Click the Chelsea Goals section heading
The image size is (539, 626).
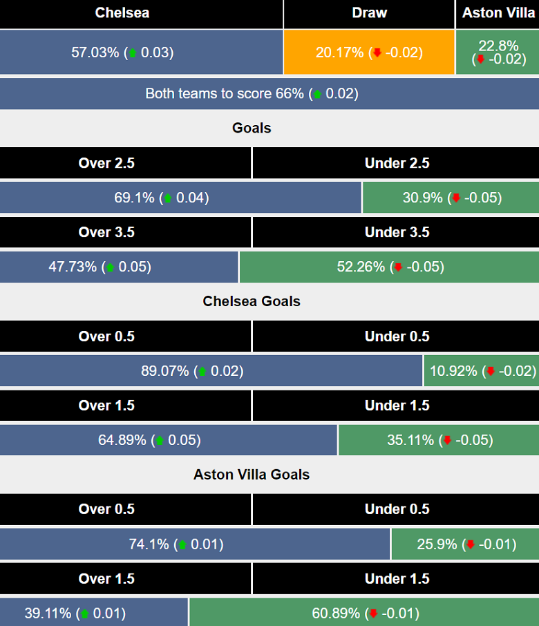[252, 301]
